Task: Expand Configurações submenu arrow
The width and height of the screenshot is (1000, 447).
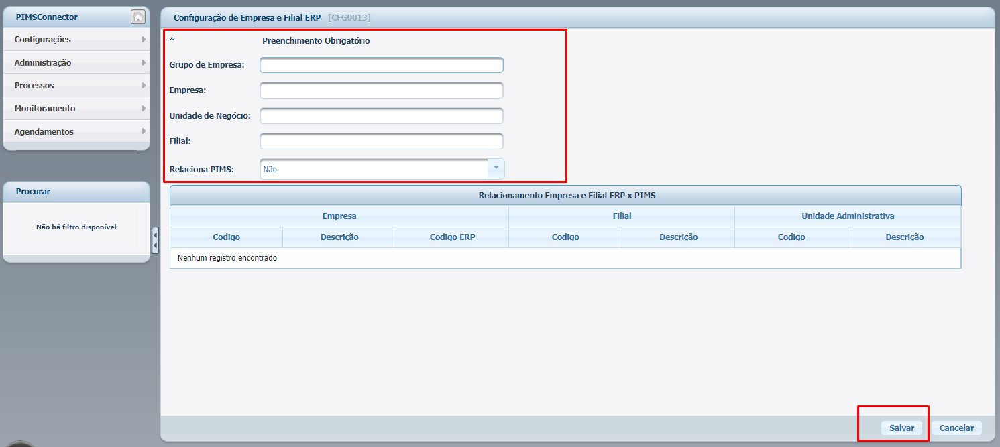Action: (x=144, y=40)
